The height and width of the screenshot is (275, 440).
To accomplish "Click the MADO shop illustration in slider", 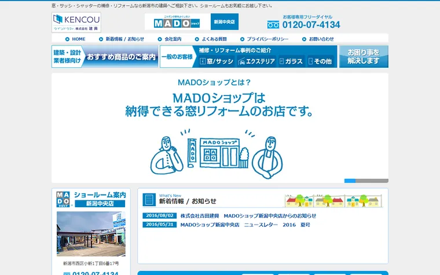I will [217, 153].
